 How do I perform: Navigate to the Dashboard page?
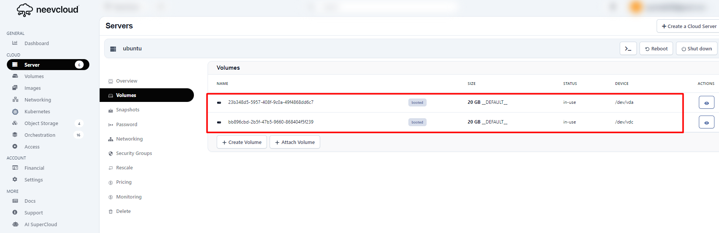(x=37, y=44)
